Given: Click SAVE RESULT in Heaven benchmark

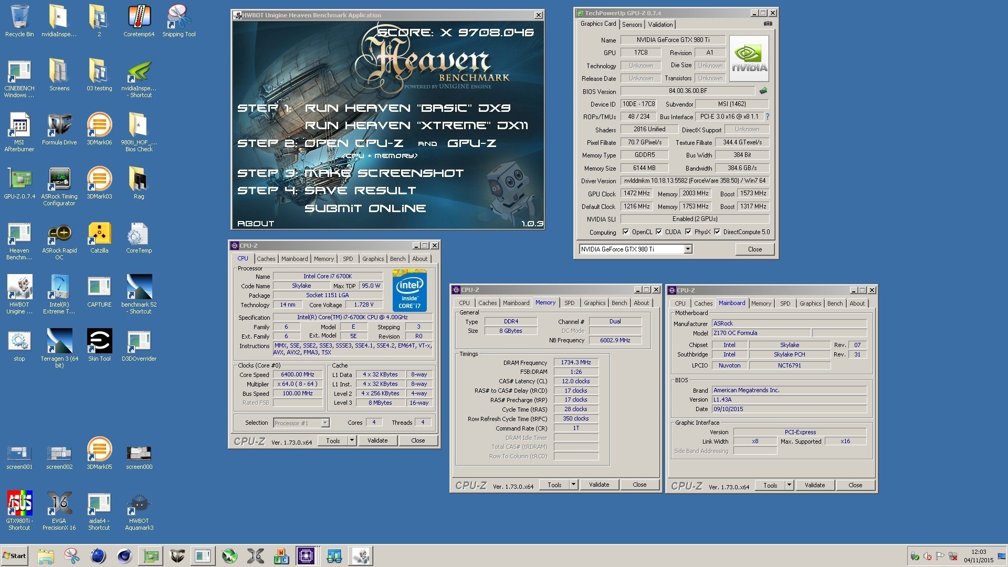Looking at the screenshot, I should point(360,191).
